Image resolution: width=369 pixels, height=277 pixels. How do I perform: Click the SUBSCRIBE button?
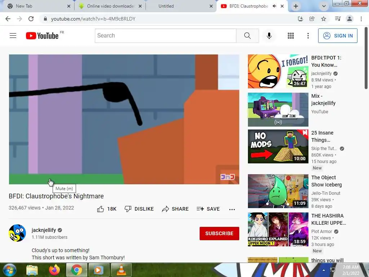[219, 233]
